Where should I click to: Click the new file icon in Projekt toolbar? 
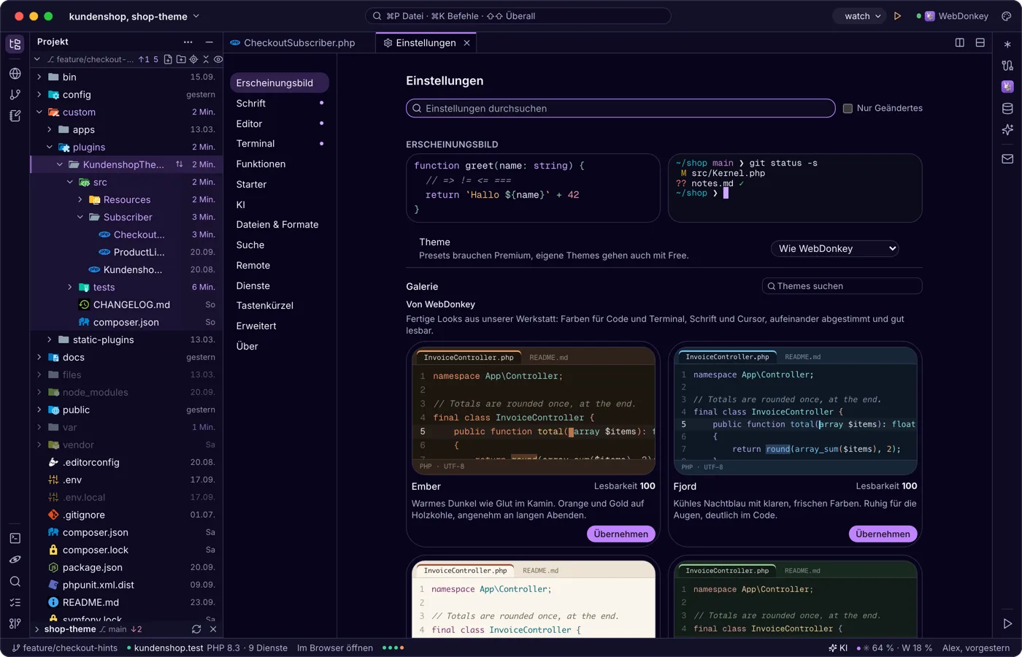169,59
